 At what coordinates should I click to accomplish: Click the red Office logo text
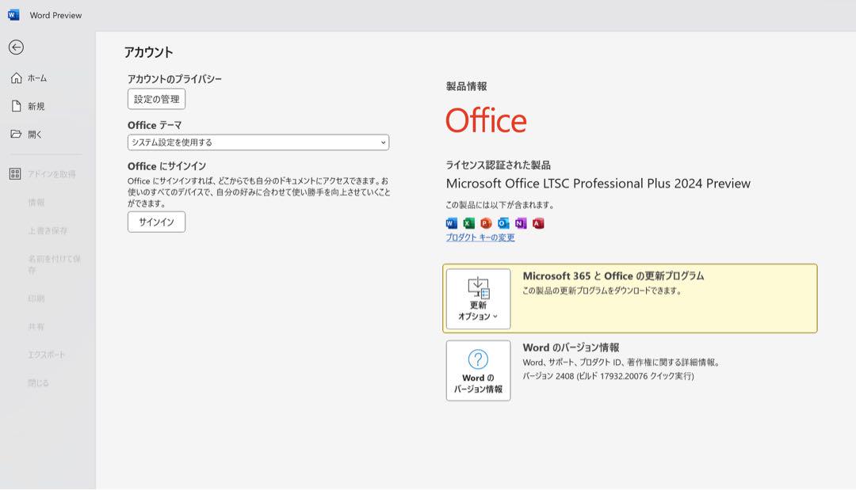tap(487, 120)
